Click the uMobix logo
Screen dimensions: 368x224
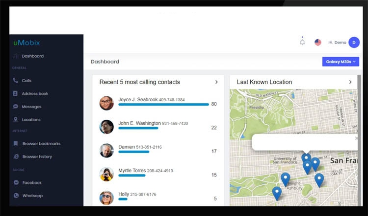pos(26,43)
